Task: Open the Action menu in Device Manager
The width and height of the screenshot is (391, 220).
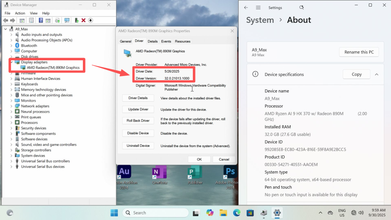Action: point(20,13)
